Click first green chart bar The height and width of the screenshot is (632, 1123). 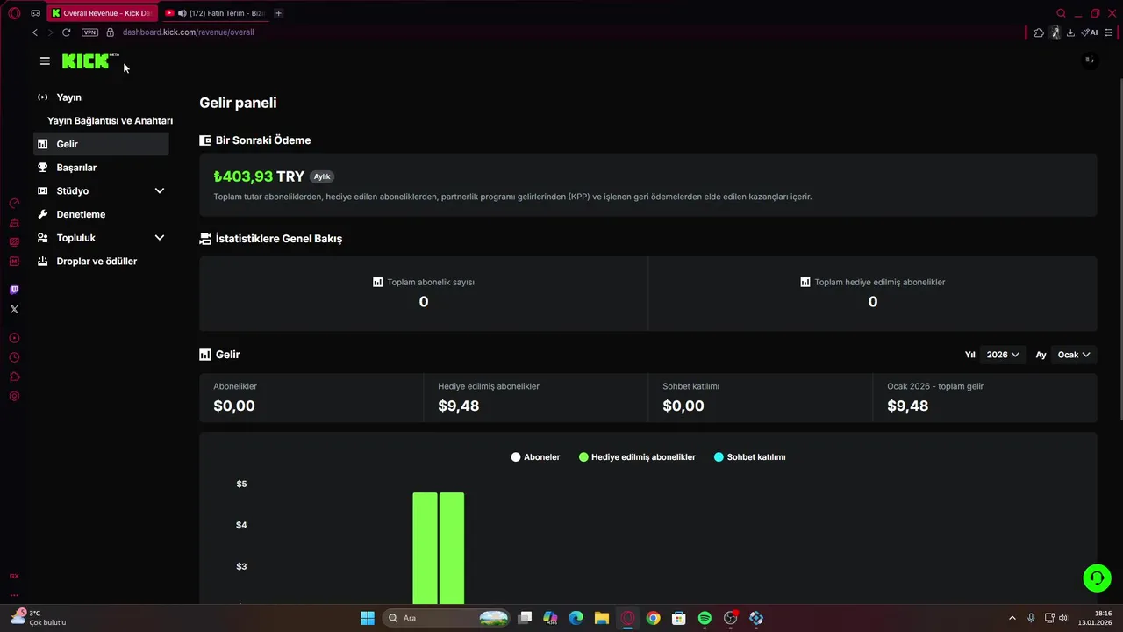pyautogui.click(x=425, y=548)
